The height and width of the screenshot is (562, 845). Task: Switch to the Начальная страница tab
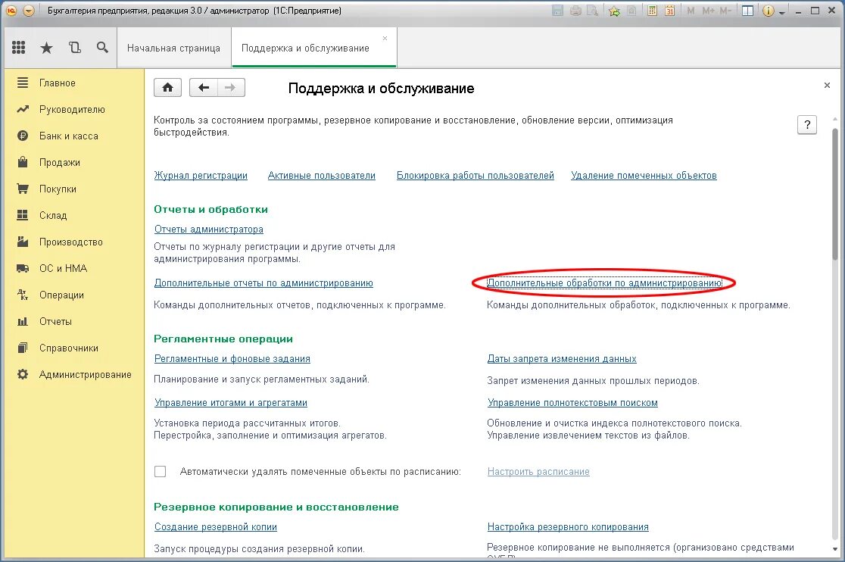175,47
